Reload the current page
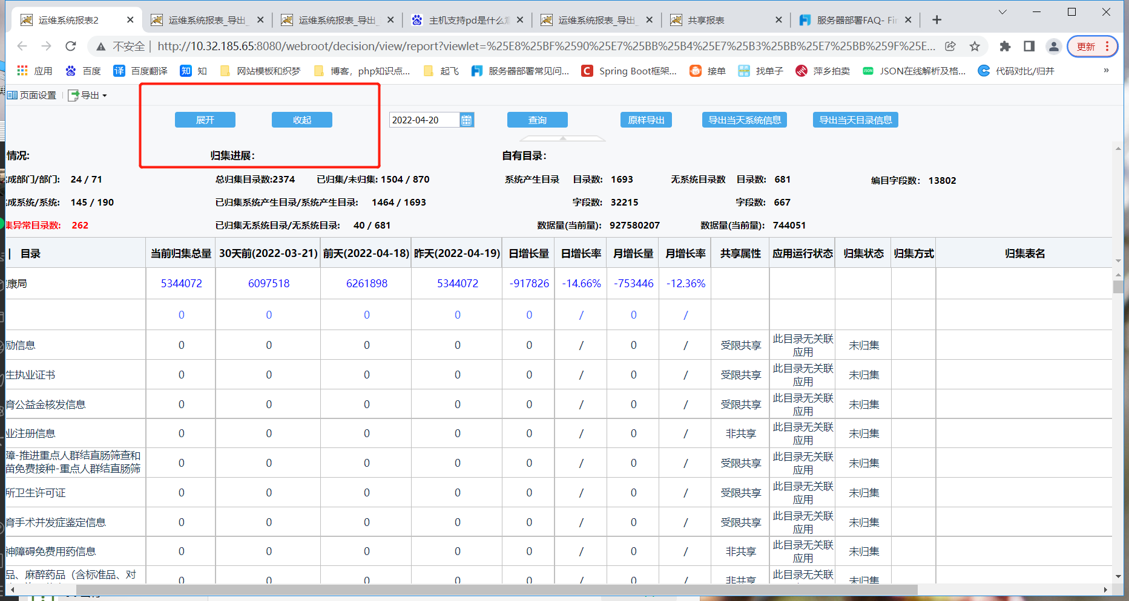1129x601 pixels. point(71,46)
